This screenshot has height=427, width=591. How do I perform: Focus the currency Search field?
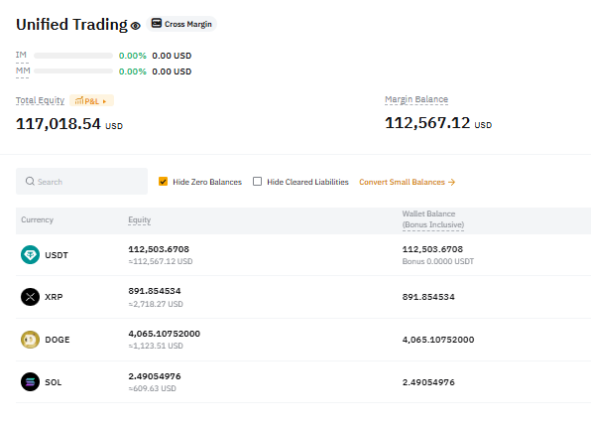81,181
